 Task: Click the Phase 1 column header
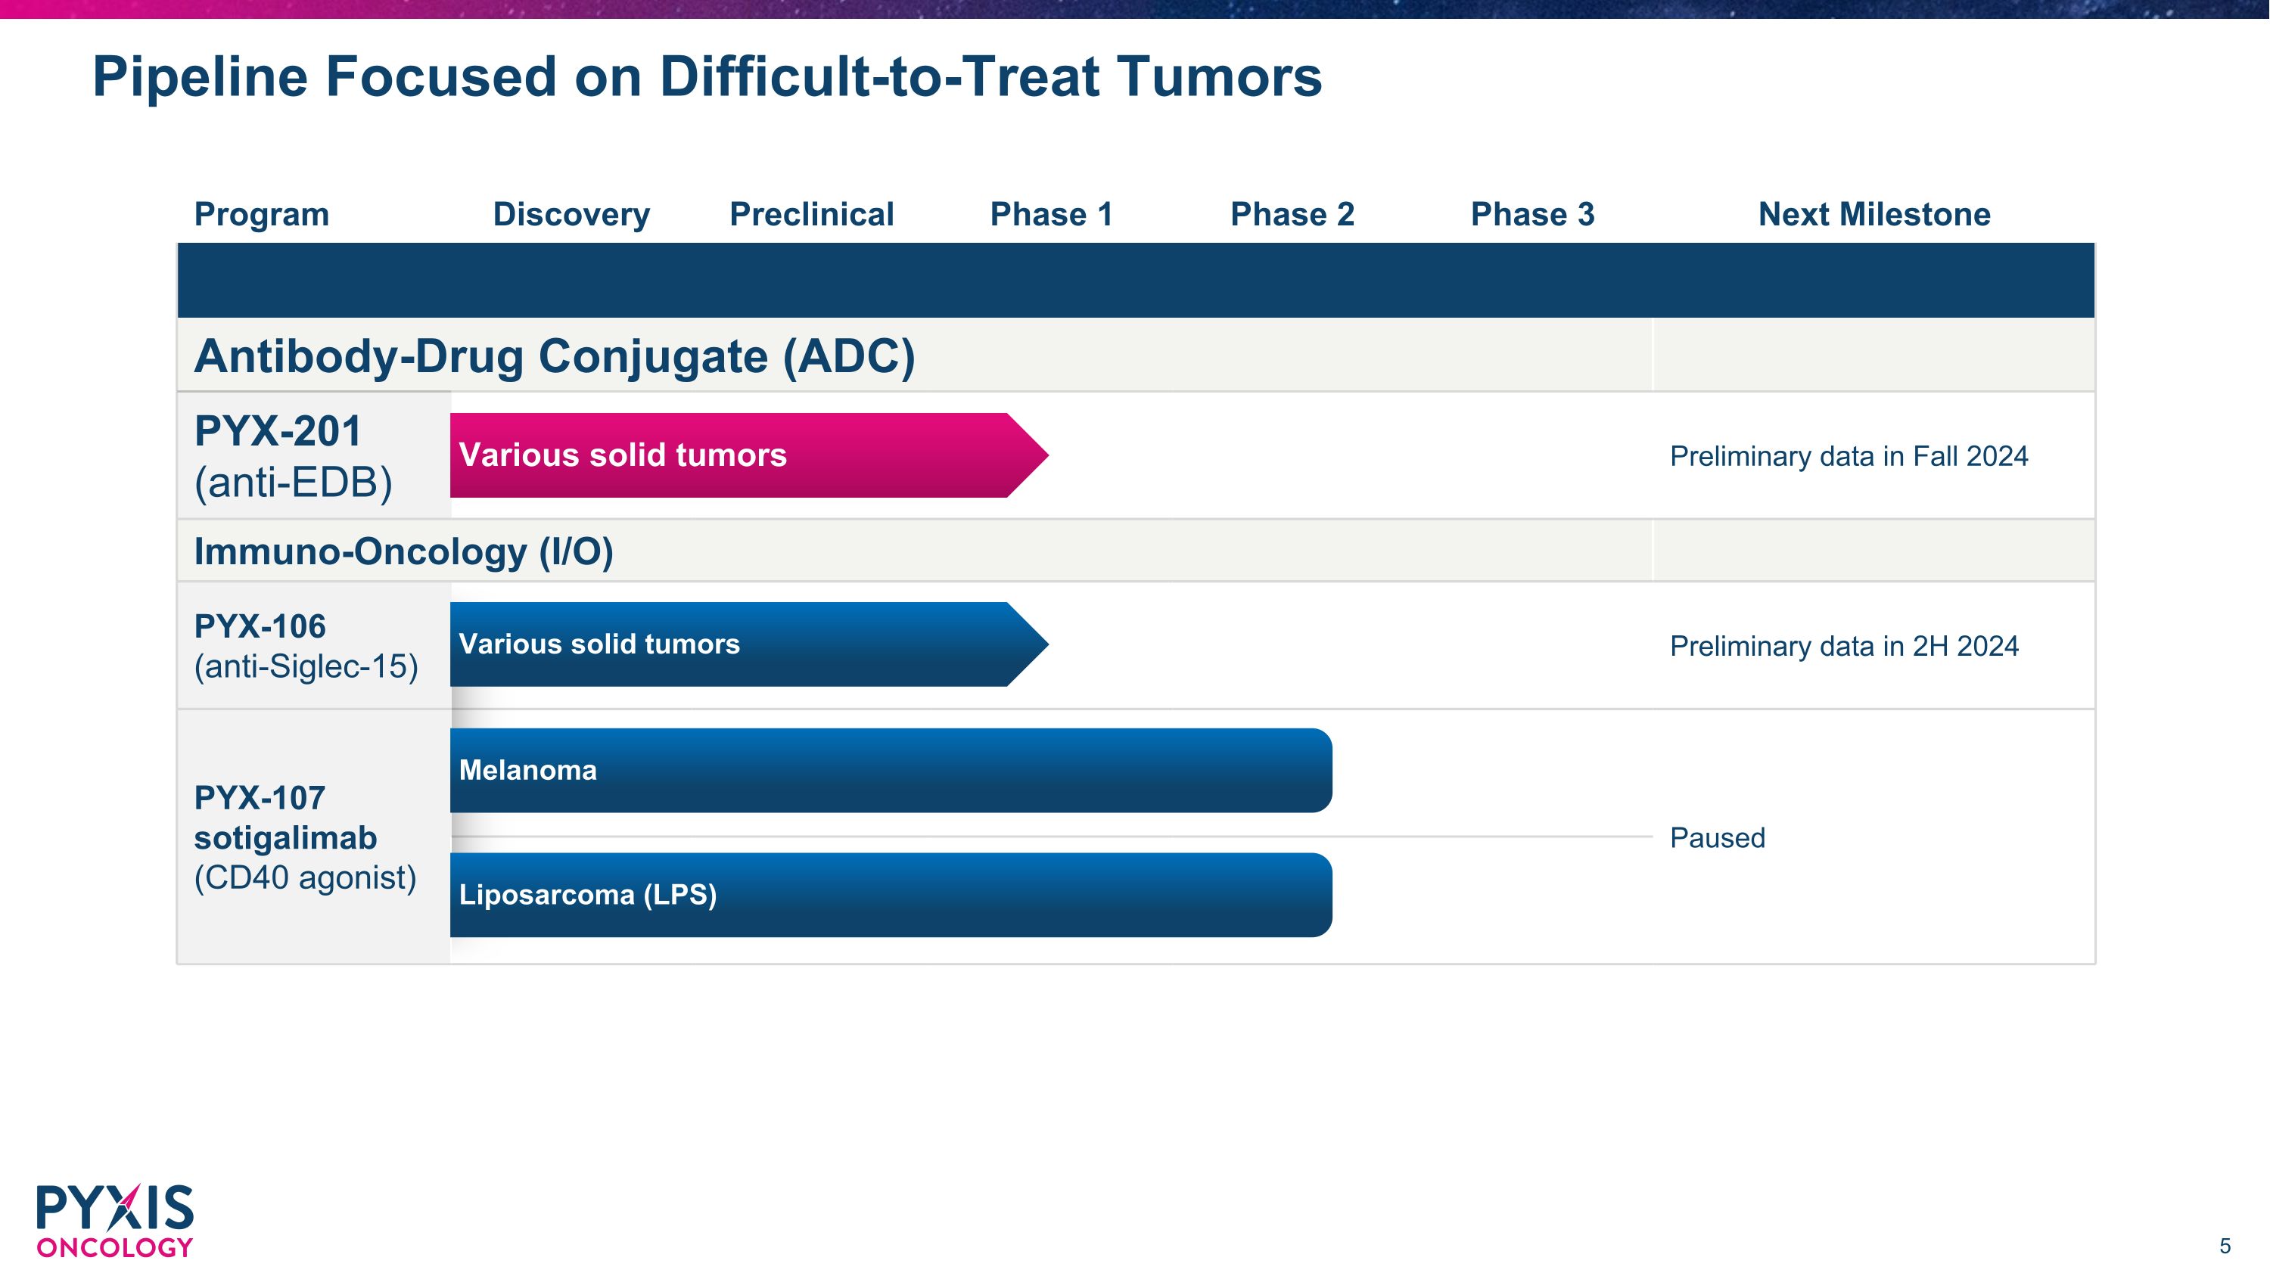pos(1051,214)
